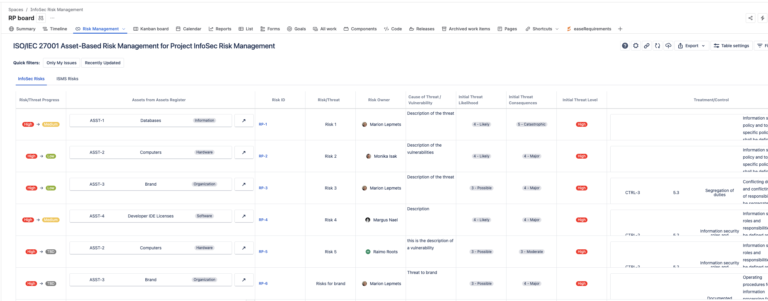This screenshot has width=768, height=301.
Task: Click the Risk Owner column header
Action: (379, 100)
